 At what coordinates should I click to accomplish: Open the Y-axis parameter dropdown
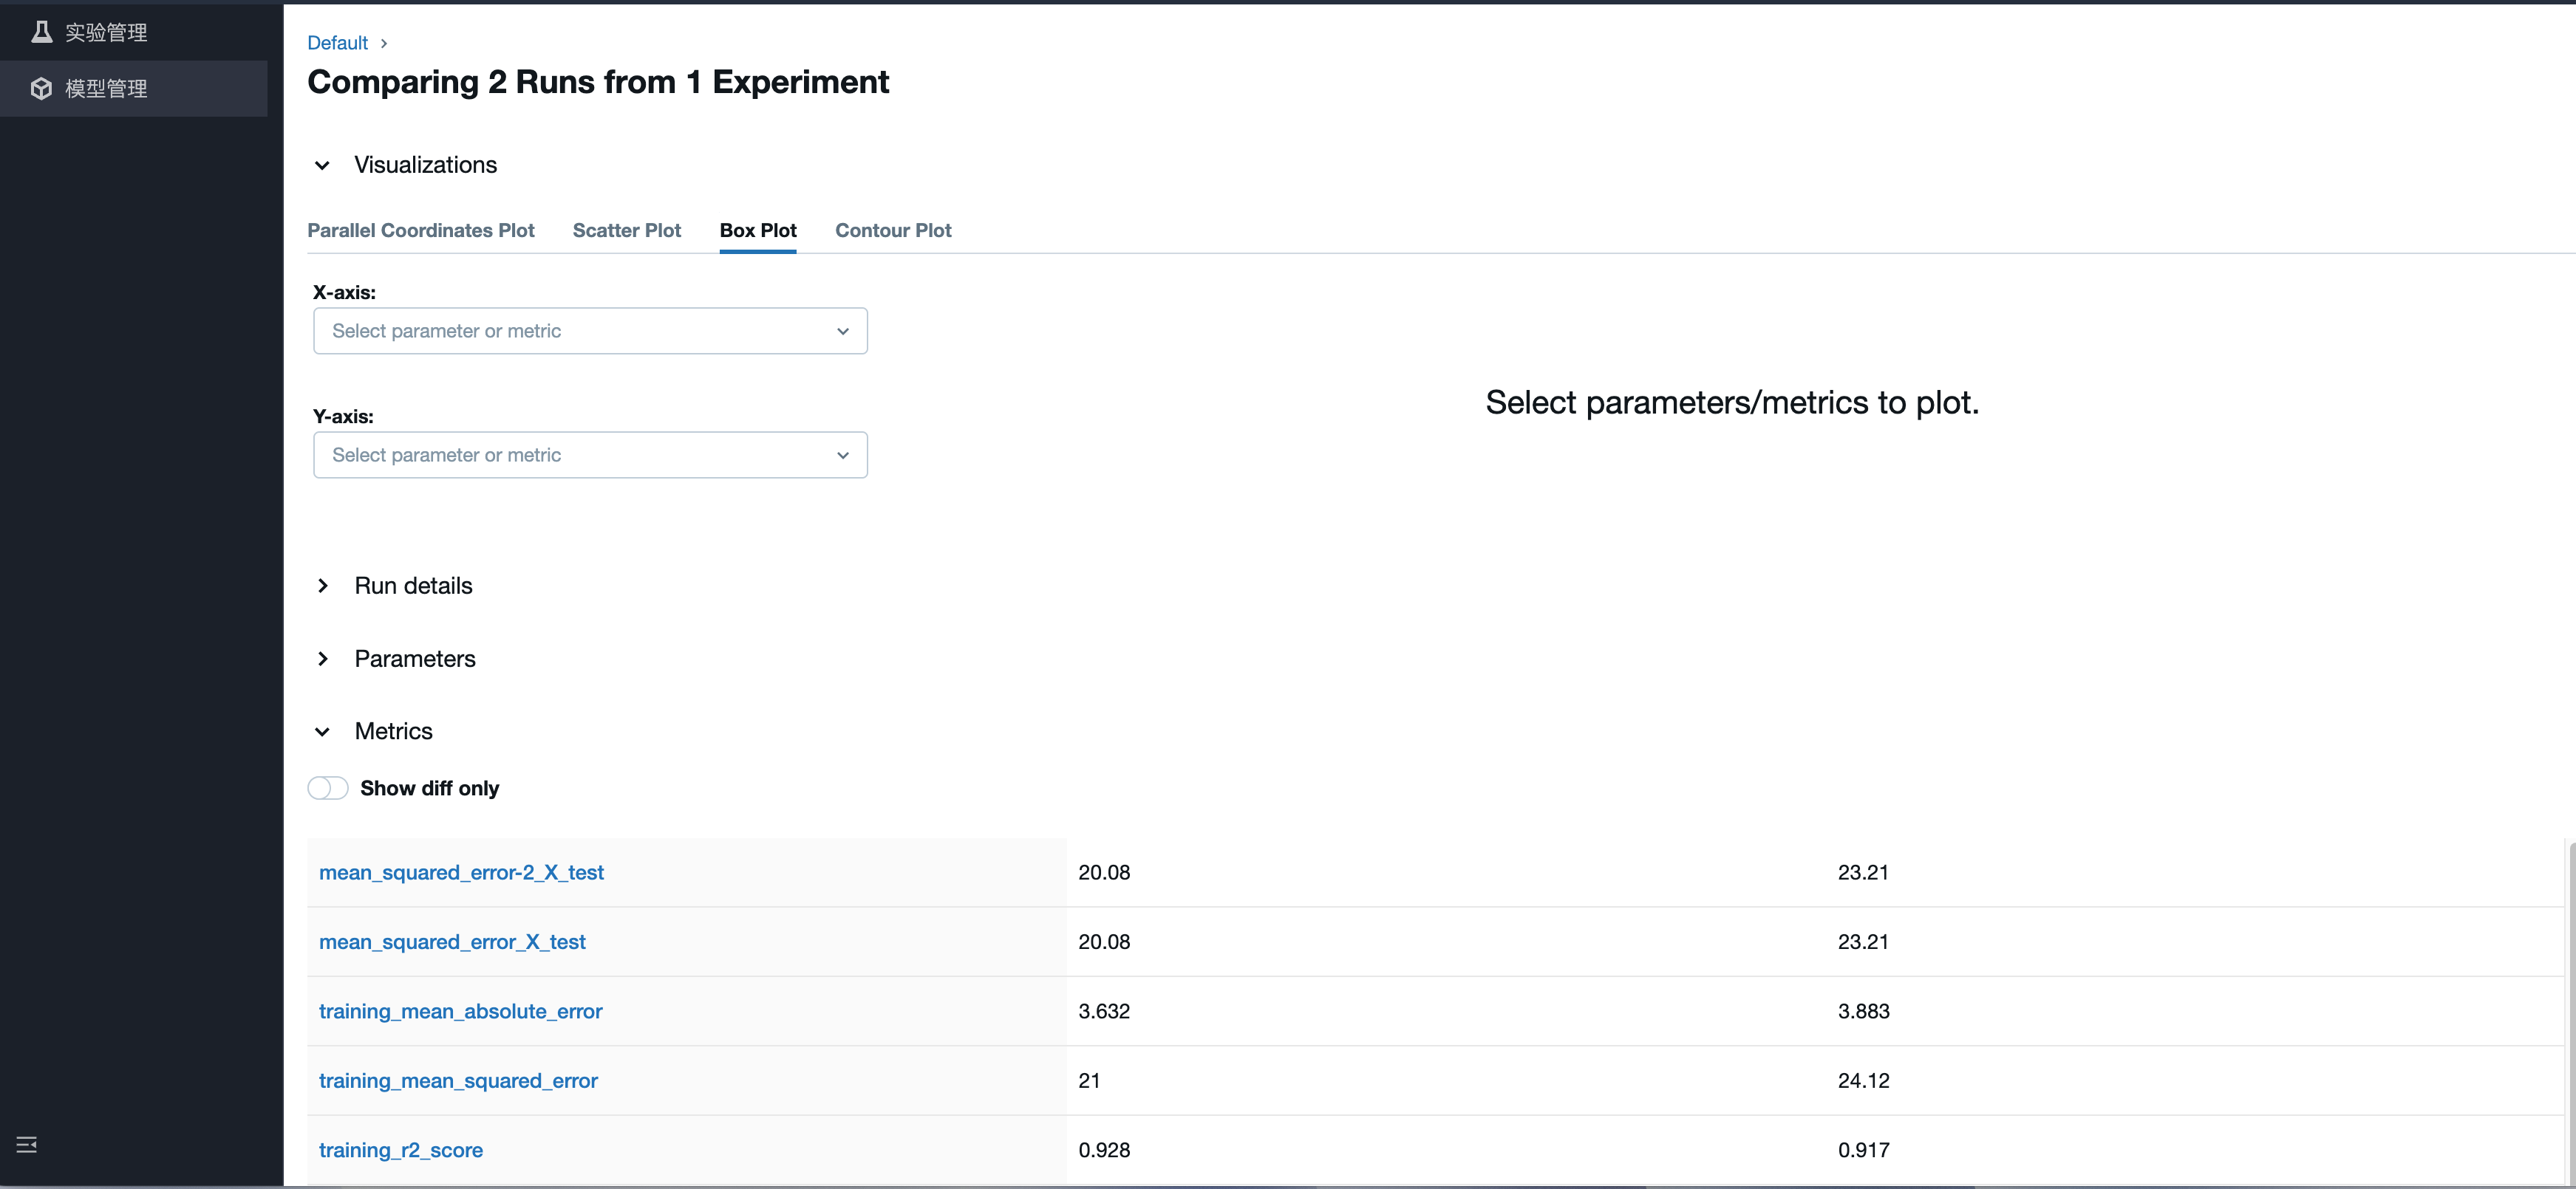(x=590, y=455)
